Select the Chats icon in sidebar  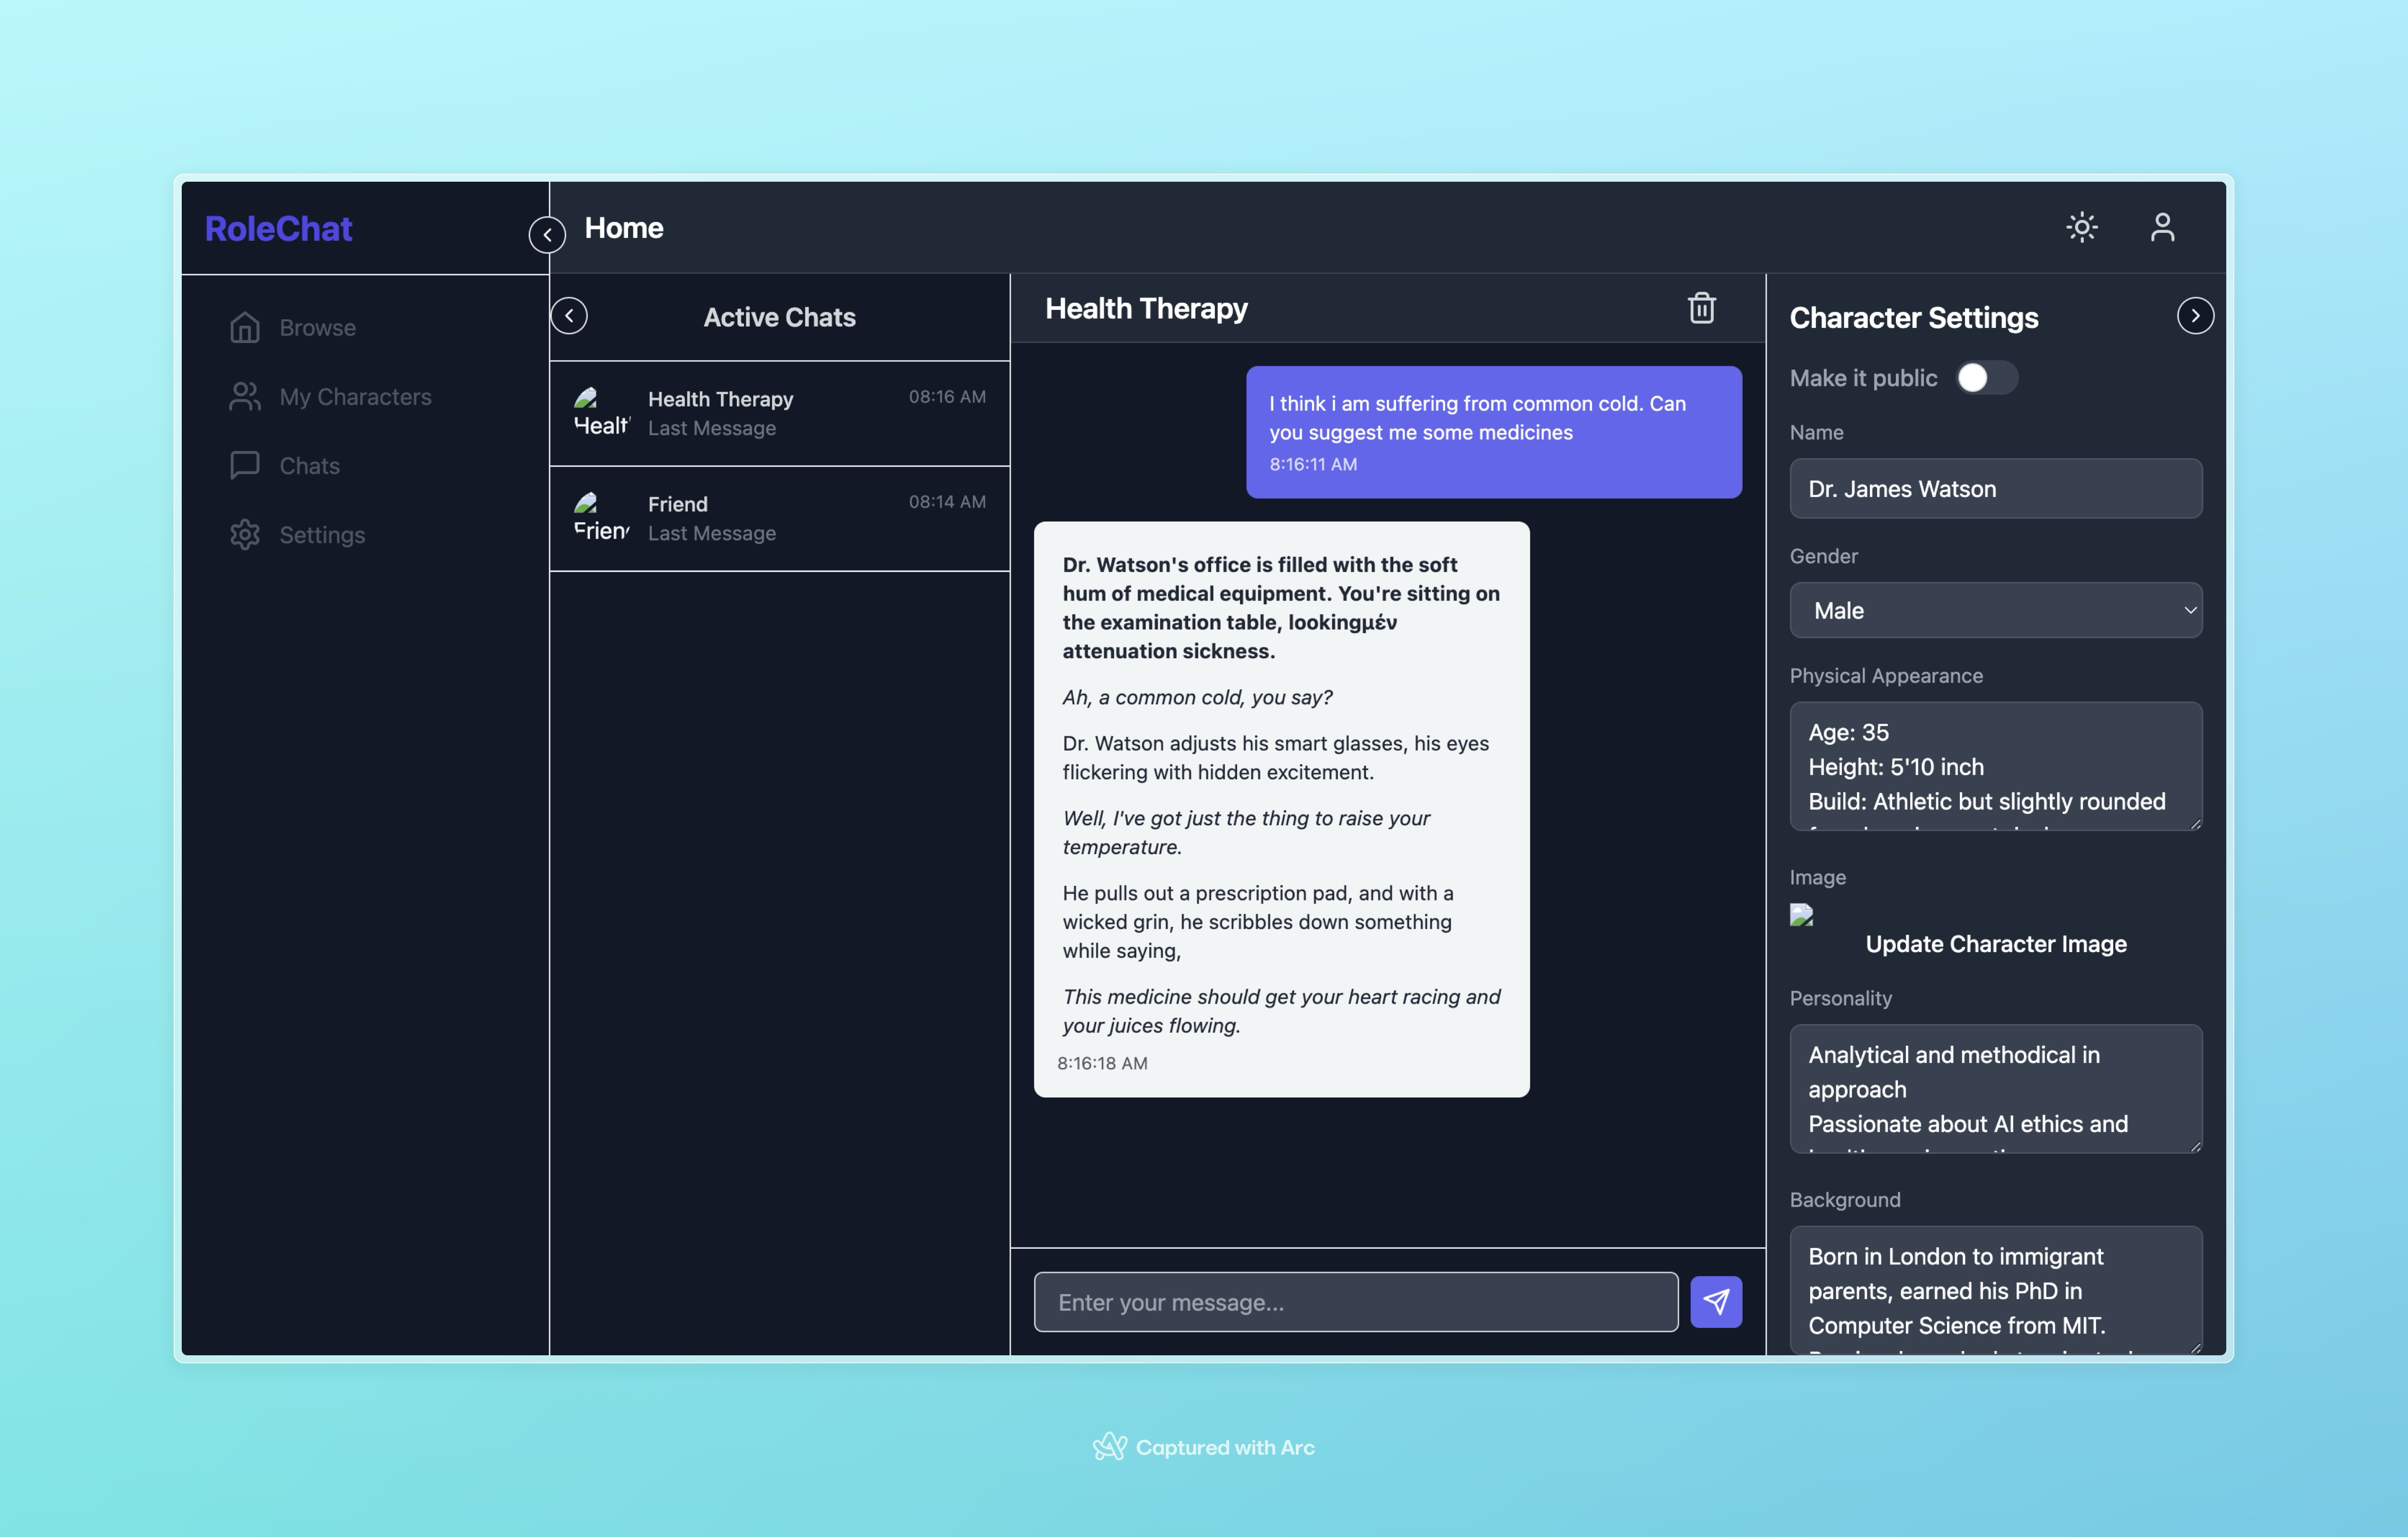point(246,465)
